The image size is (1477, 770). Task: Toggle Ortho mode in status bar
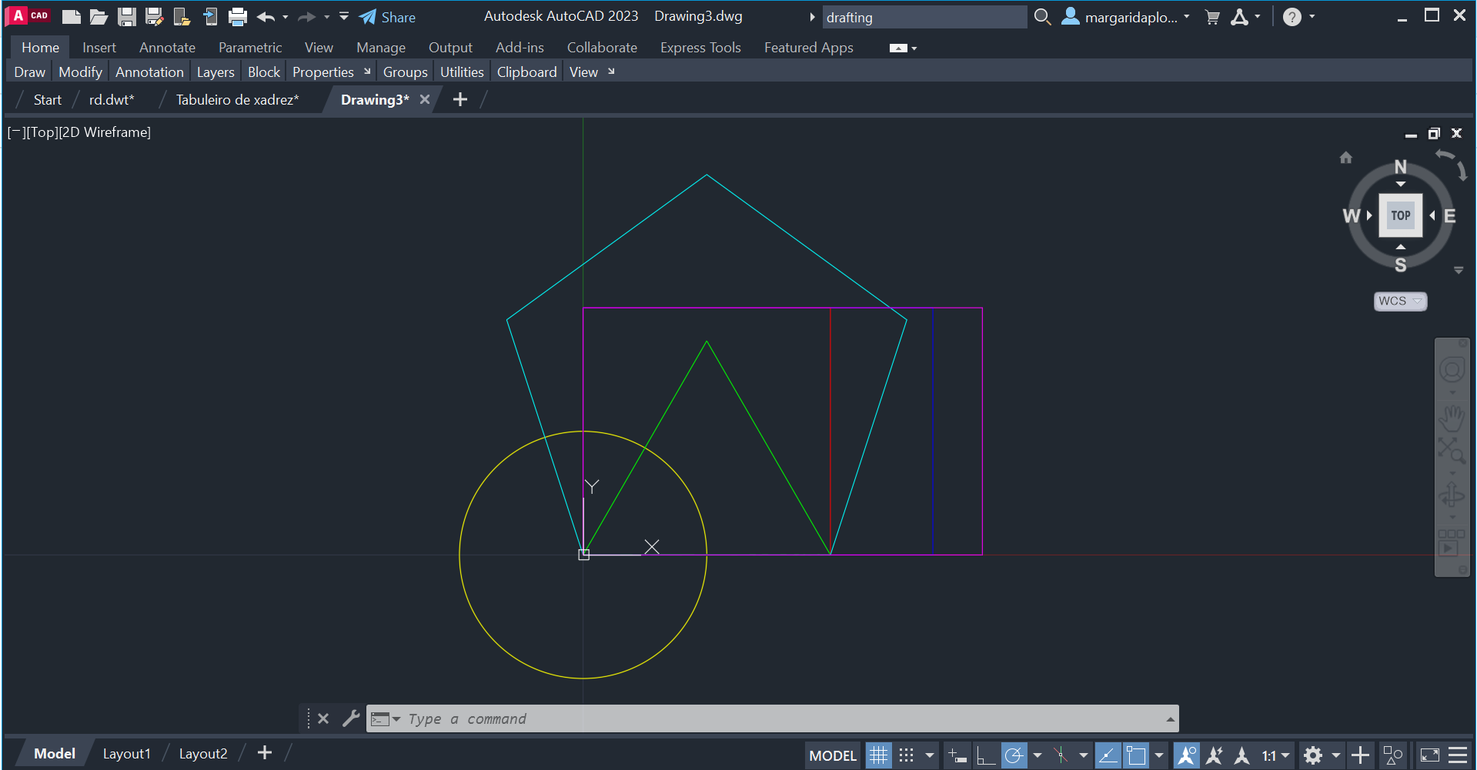[985, 755]
